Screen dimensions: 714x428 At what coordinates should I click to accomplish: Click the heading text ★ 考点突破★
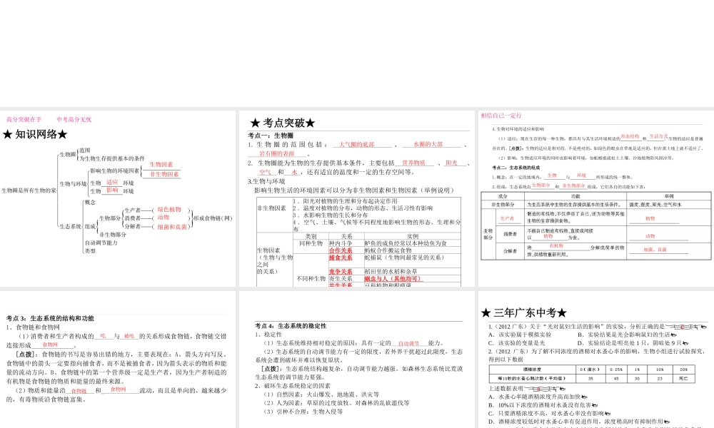(x=283, y=123)
